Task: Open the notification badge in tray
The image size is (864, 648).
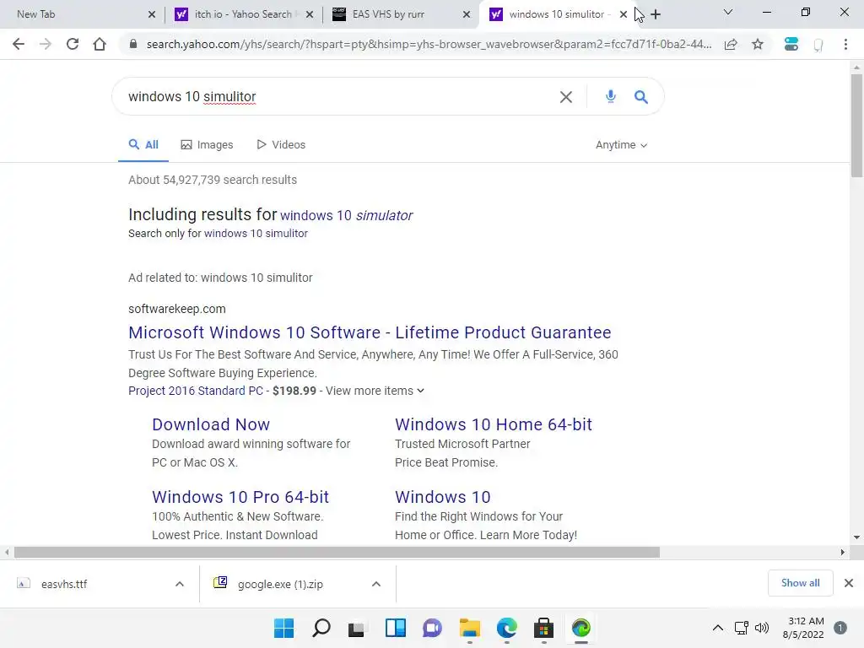Action: 840,628
